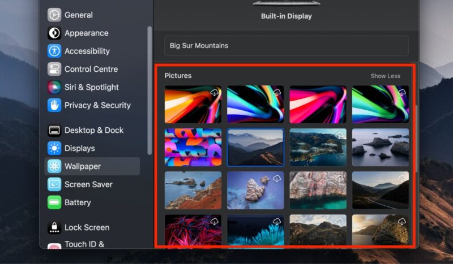This screenshot has width=453, height=264.
Task: Download the blue-rock wallpaper cloud icon
Action: click(x=277, y=179)
